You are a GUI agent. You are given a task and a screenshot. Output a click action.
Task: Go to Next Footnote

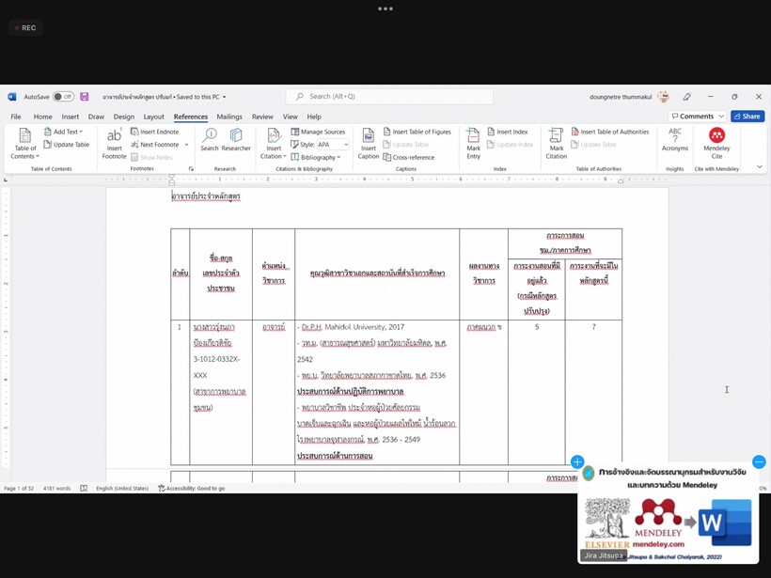[x=154, y=145]
